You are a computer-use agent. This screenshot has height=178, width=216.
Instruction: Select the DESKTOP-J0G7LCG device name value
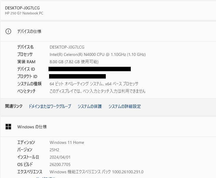(67, 47)
